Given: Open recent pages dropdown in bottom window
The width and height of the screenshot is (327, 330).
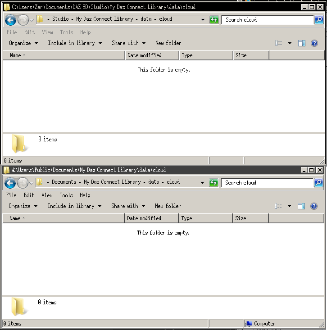Looking at the screenshot, I should click(32, 183).
